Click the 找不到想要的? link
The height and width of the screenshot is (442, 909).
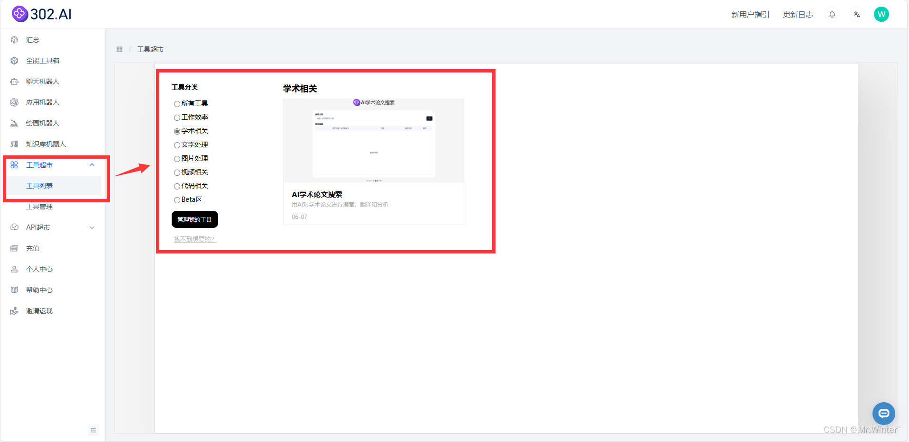[195, 239]
